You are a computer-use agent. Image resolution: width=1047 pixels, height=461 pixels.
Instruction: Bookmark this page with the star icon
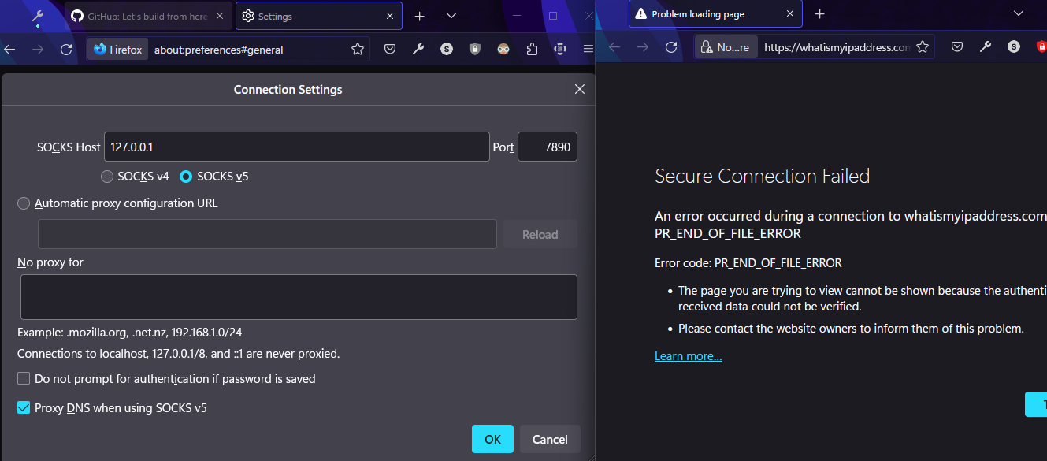[x=357, y=49]
